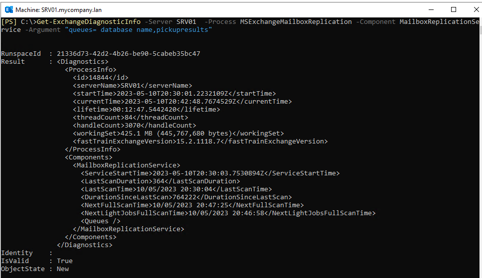Click the opening <MailboxReplicationService> tag
This screenshot has height=278, width=482.
126,165
